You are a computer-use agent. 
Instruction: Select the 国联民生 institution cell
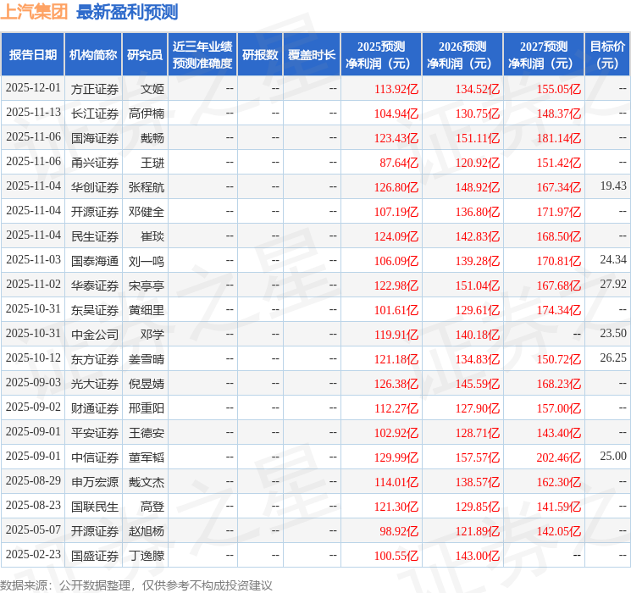click(95, 507)
